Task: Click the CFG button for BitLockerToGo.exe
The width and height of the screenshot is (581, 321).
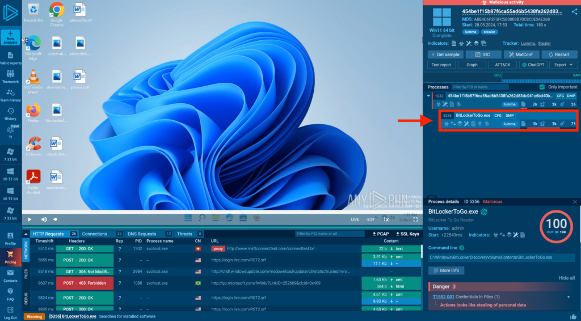Action: click(498, 116)
